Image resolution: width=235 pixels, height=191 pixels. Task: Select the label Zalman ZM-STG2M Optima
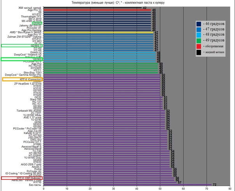pyautogui.click(x=24, y=37)
